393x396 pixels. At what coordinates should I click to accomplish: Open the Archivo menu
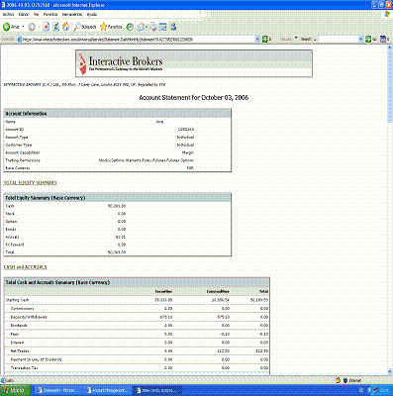8,15
